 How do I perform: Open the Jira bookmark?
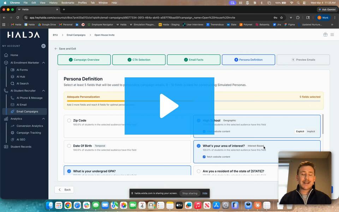coord(277,25)
